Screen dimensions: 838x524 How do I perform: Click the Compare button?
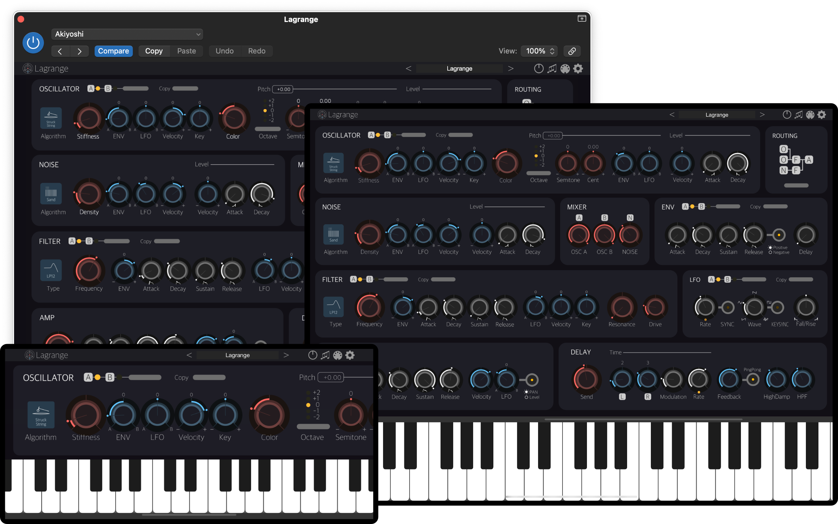pyautogui.click(x=113, y=51)
